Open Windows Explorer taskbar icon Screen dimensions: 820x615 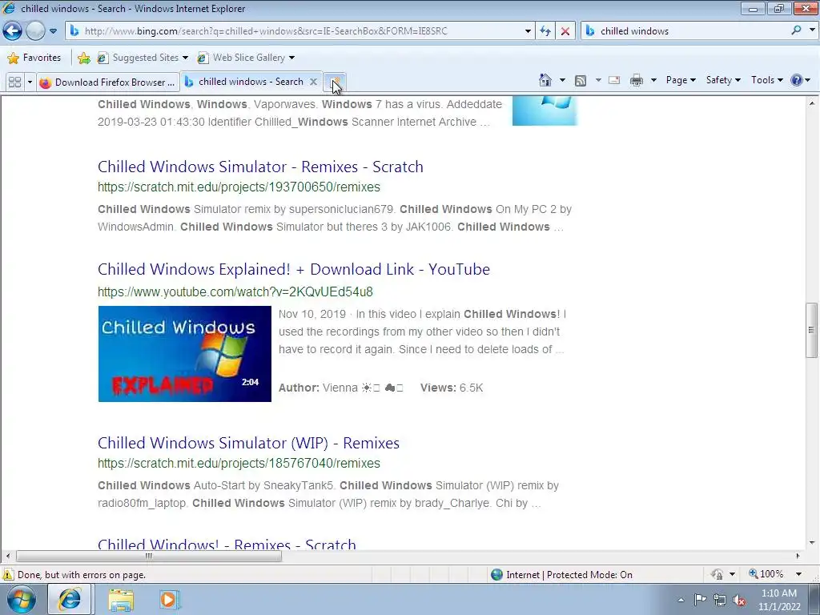pos(121,601)
